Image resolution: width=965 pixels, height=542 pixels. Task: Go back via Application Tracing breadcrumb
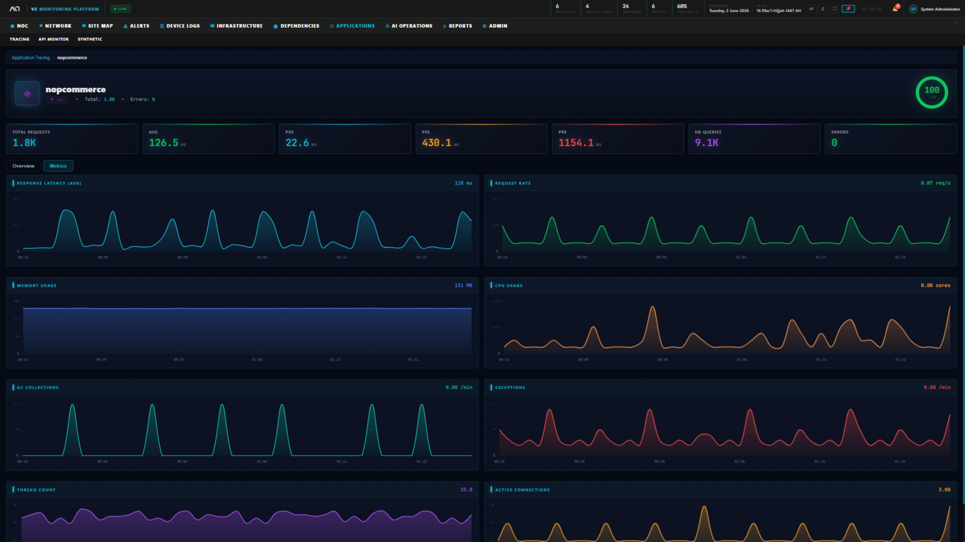31,58
